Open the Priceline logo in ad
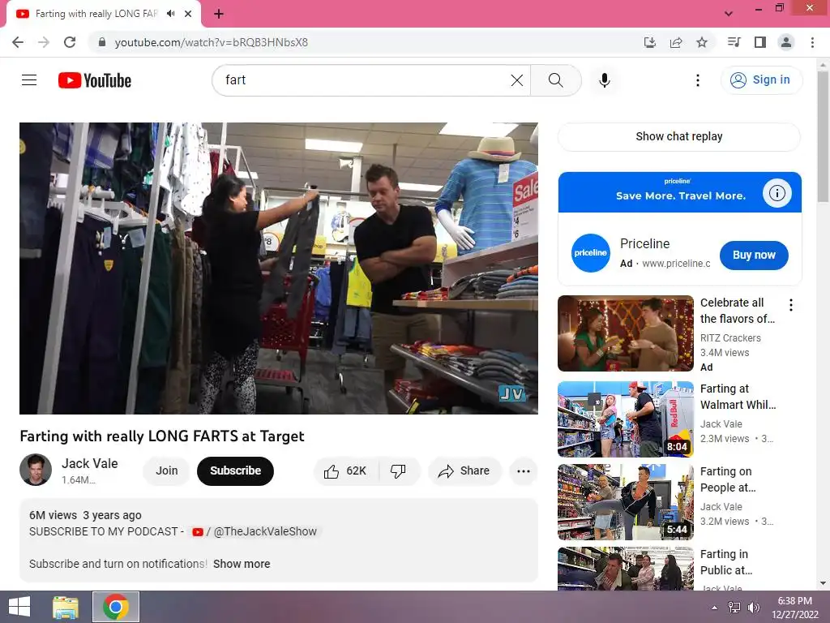Viewport: 830px width, 623px height. point(591,253)
